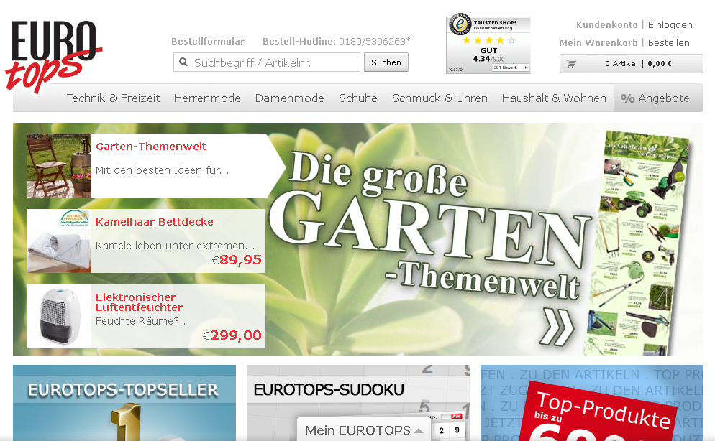Click 'Mit den besten Ideen für...' text
Image resolution: width=715 pixels, height=441 pixels.
pyautogui.click(x=163, y=170)
